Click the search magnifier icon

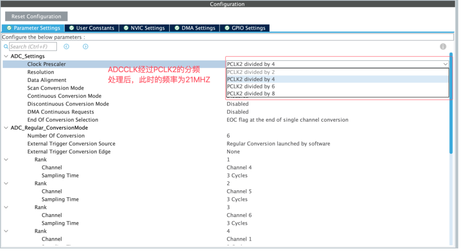click(x=6, y=47)
